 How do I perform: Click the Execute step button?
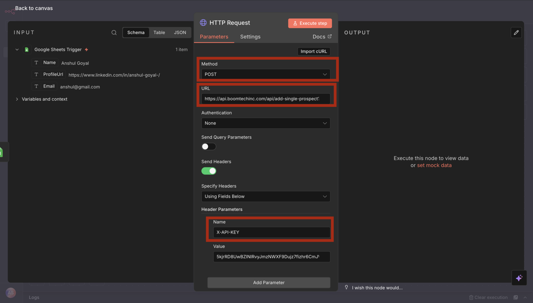(310, 23)
